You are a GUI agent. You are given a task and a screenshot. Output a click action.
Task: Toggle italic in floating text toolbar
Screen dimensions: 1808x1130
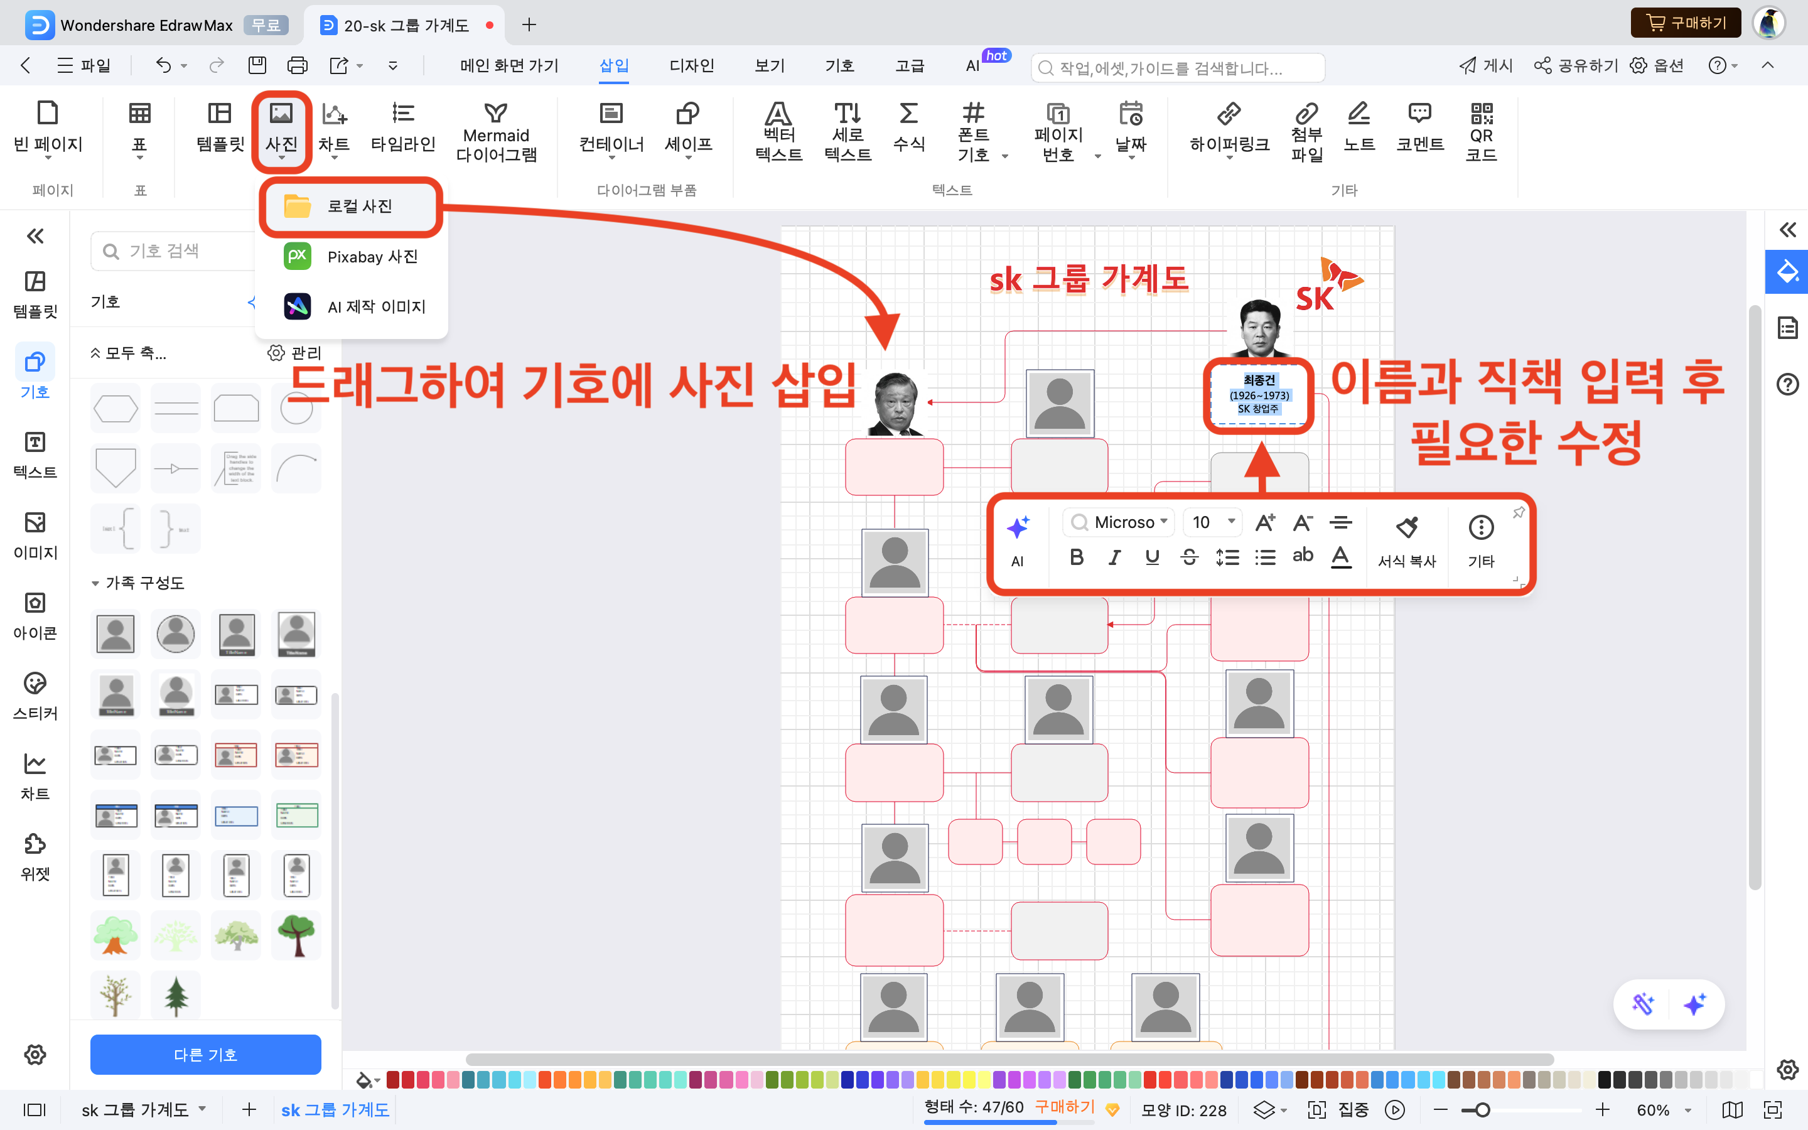(x=1114, y=557)
